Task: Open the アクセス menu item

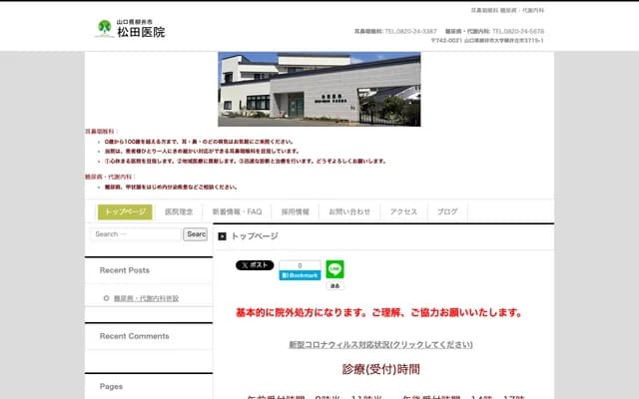Action: pyautogui.click(x=403, y=211)
